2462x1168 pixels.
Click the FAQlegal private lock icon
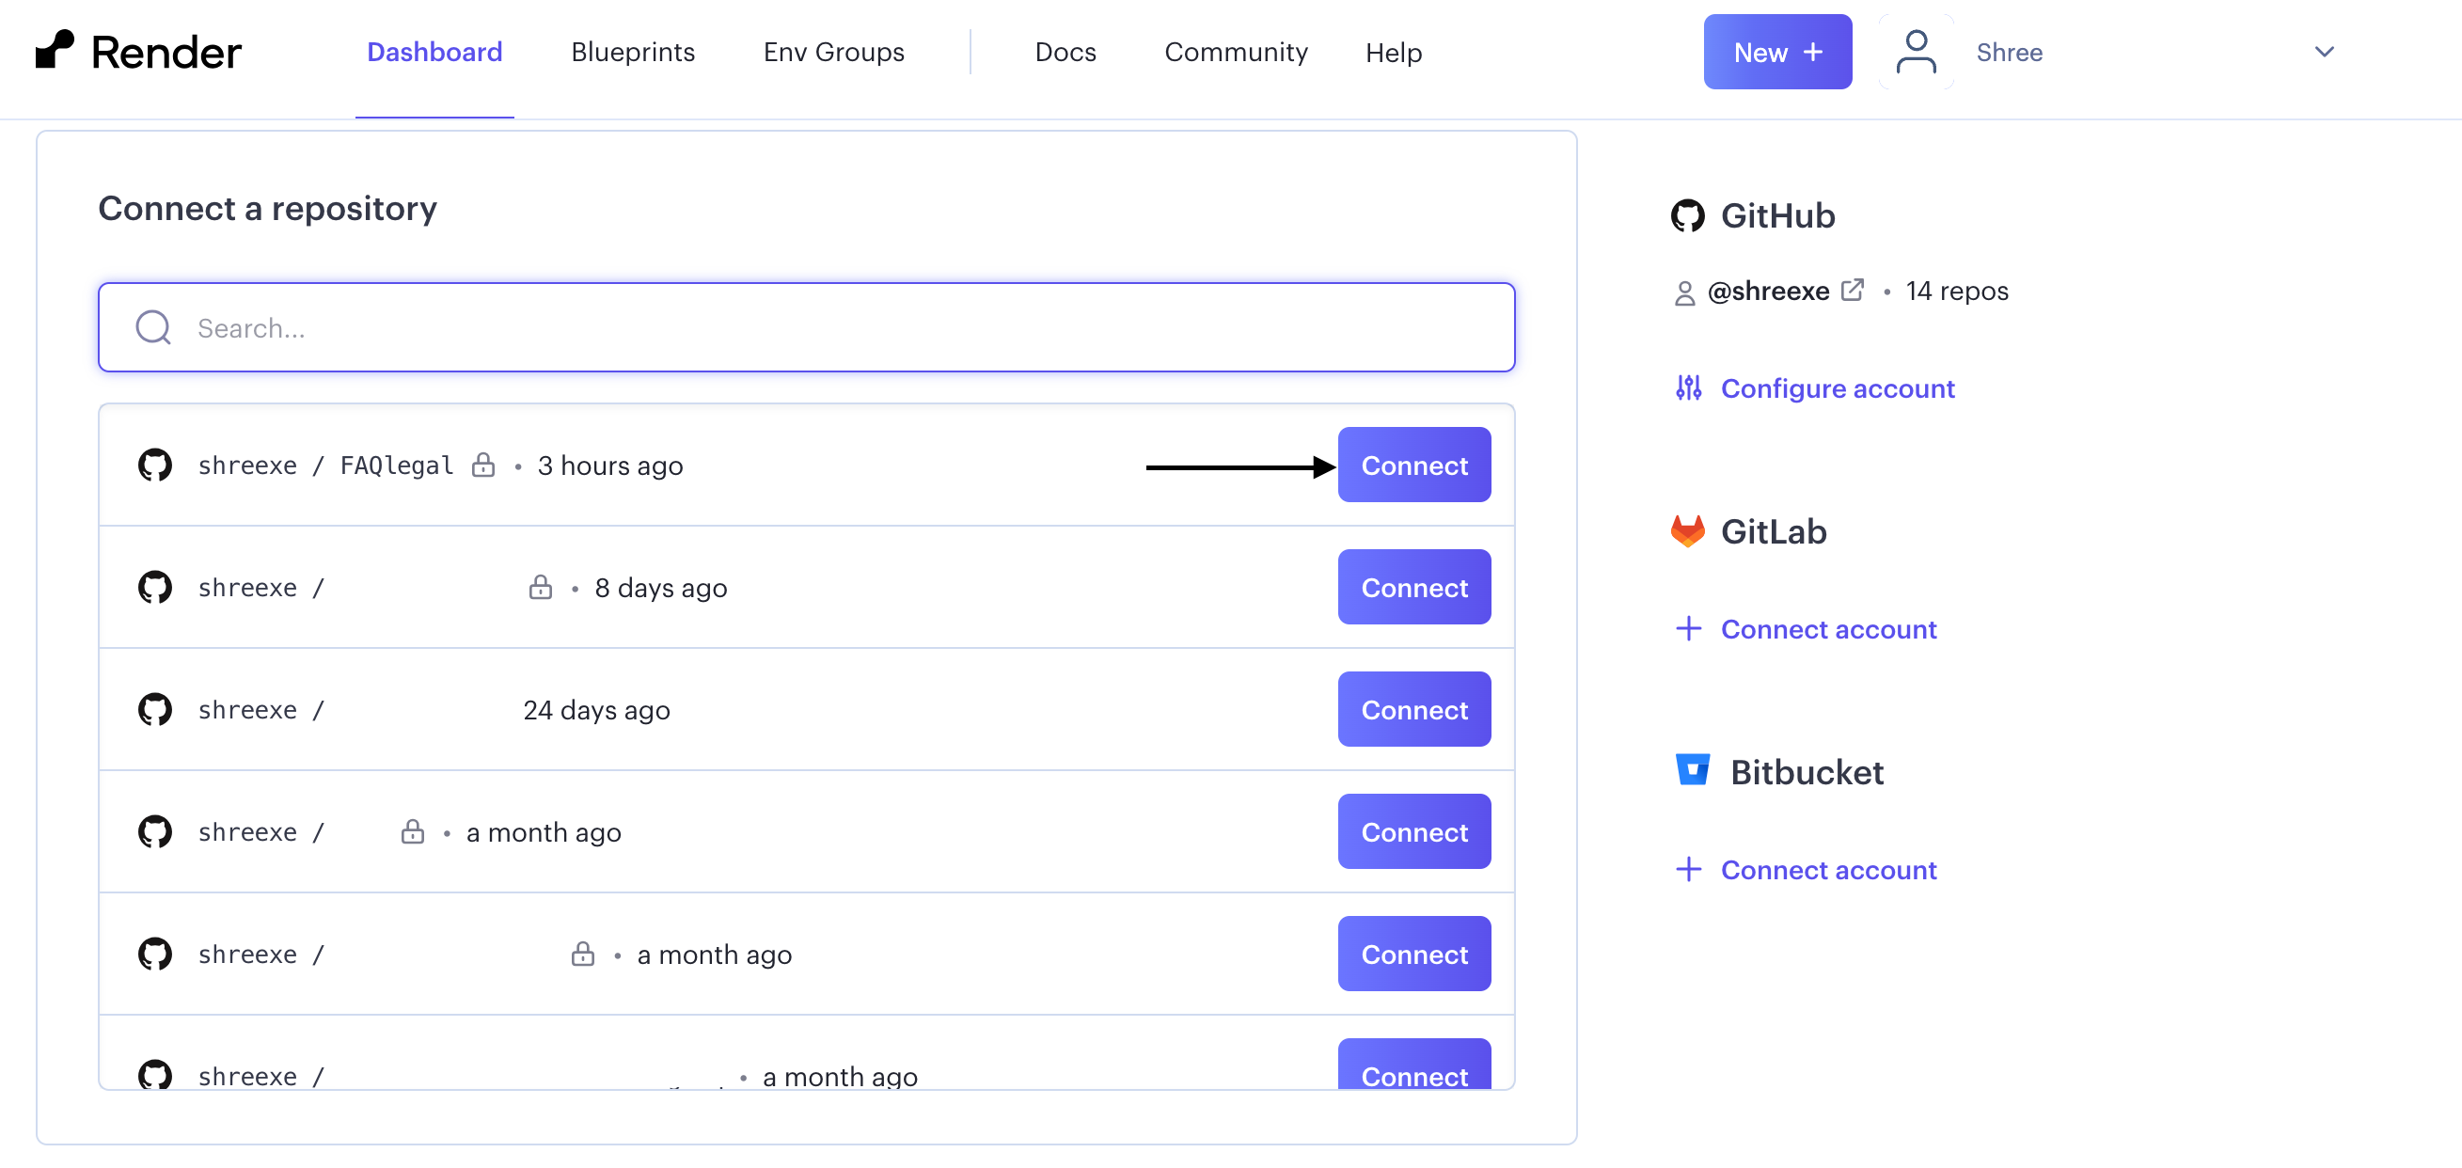pos(483,465)
